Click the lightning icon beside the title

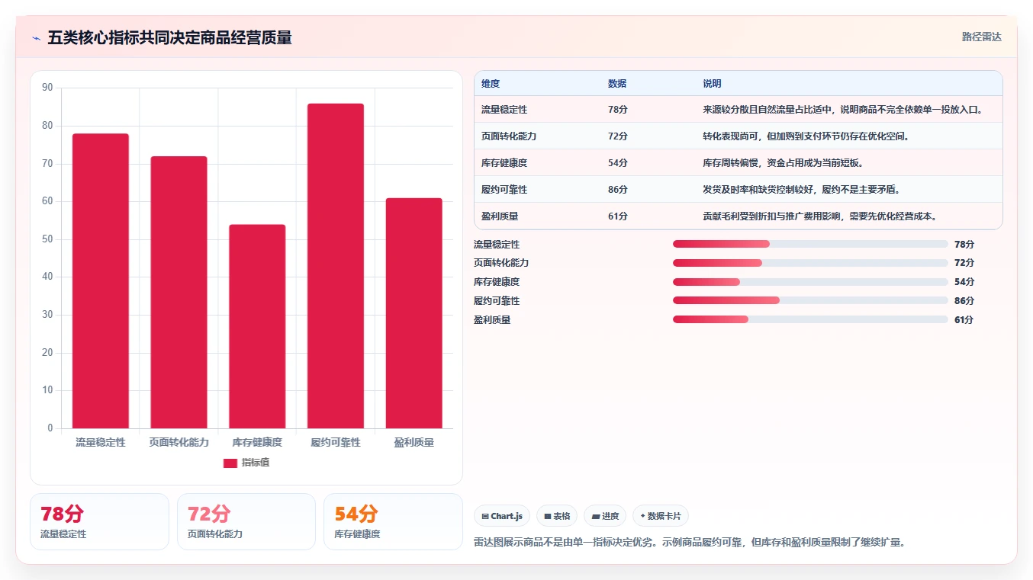(x=36, y=38)
